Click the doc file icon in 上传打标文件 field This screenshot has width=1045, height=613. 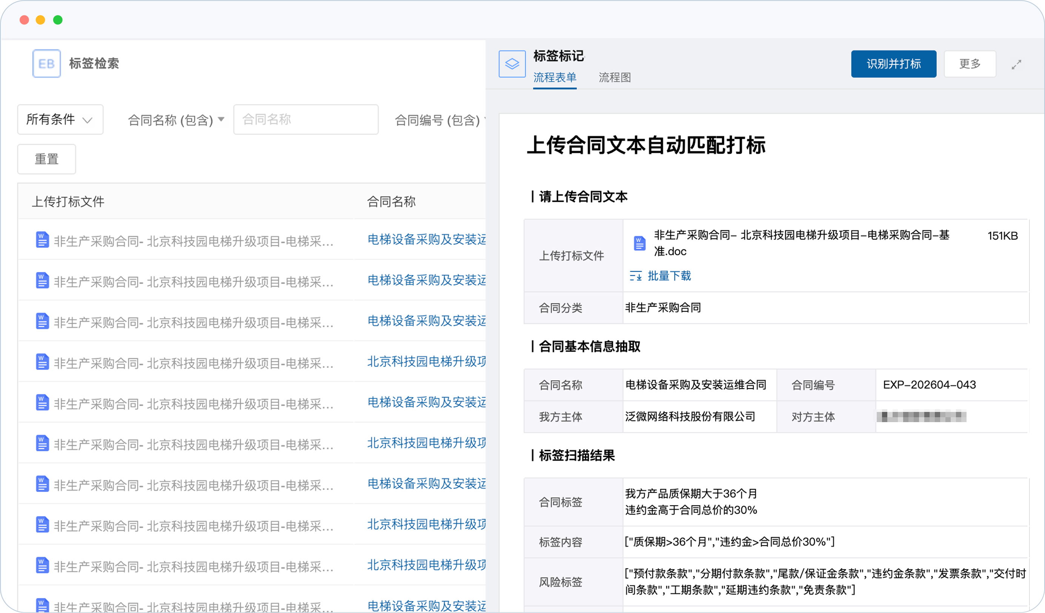(639, 243)
